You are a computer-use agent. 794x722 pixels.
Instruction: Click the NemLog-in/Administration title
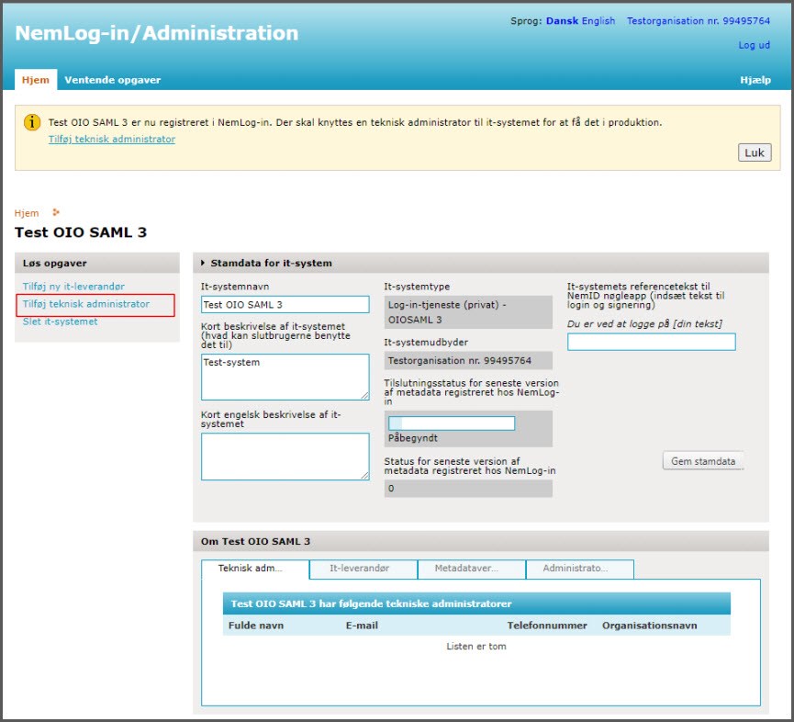[156, 33]
